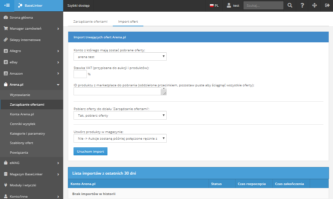Focus the Stawka VAT input field
Image resolution: width=333 pixels, height=199 pixels.
pos(80,74)
